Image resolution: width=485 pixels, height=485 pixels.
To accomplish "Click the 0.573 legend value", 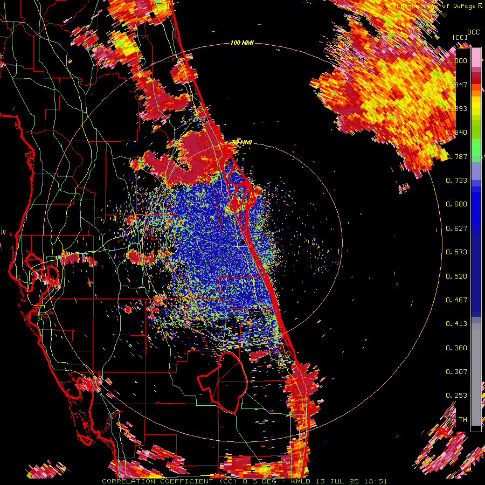I will 456,252.
